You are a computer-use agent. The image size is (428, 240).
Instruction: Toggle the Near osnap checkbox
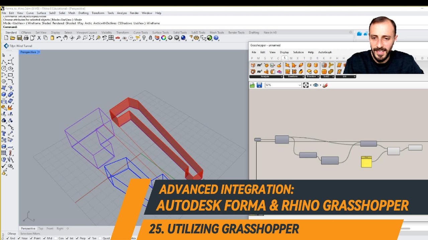tap(19, 238)
